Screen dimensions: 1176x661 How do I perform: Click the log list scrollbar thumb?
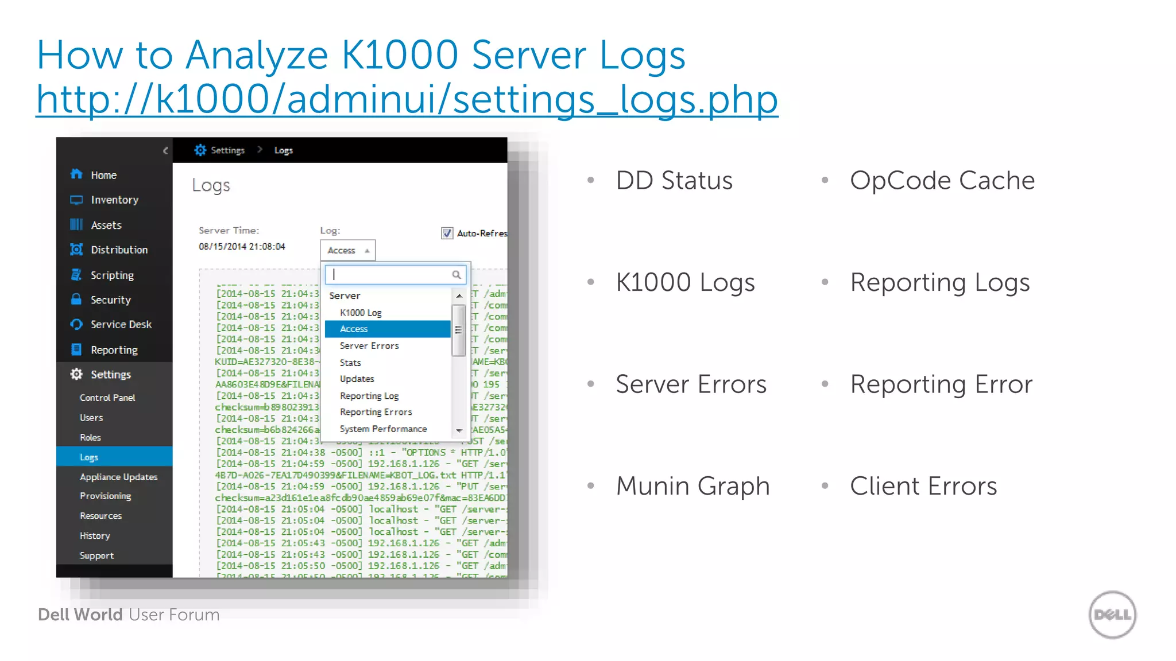pyautogui.click(x=458, y=330)
